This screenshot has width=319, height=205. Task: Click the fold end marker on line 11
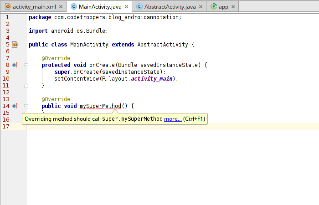point(26,86)
